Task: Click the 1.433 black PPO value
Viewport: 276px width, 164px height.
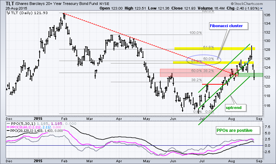Action: (38, 131)
